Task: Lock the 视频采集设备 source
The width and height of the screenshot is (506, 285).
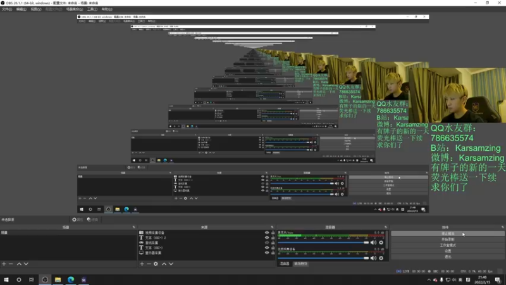Action: [x=273, y=232]
